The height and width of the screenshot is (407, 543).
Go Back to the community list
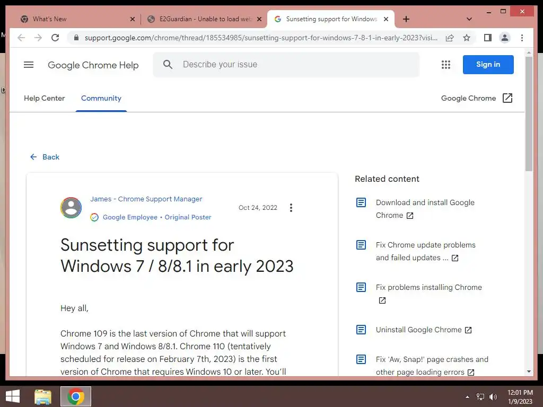[45, 157]
